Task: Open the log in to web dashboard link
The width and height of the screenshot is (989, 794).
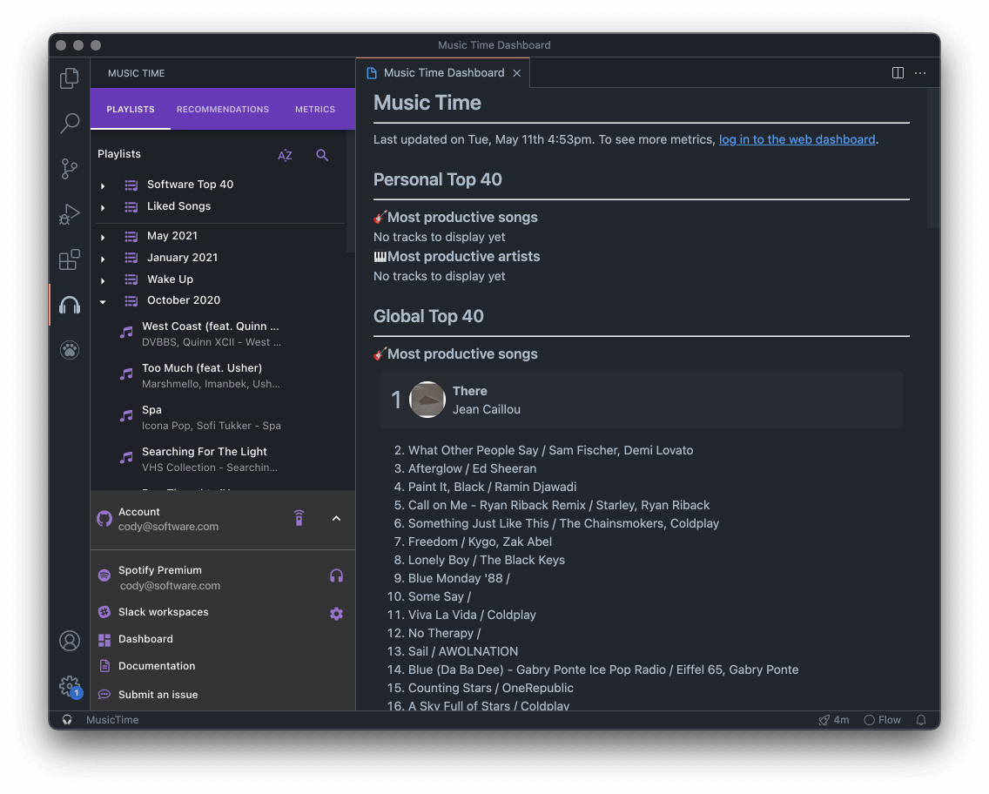Action: click(797, 139)
